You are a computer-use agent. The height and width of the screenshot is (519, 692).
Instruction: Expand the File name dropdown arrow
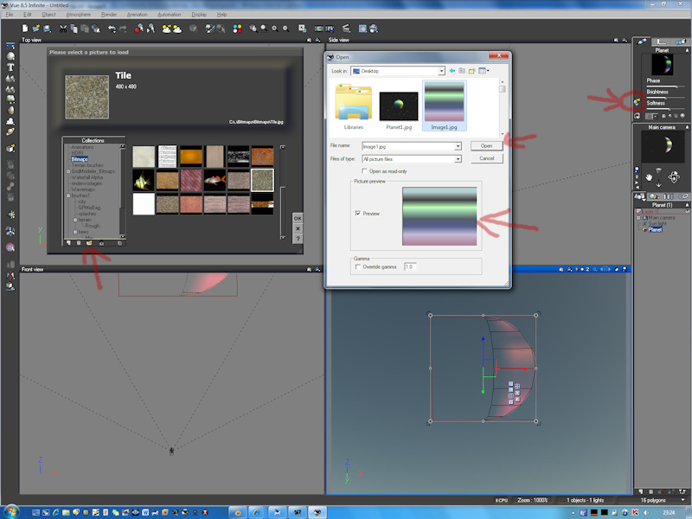(x=458, y=146)
